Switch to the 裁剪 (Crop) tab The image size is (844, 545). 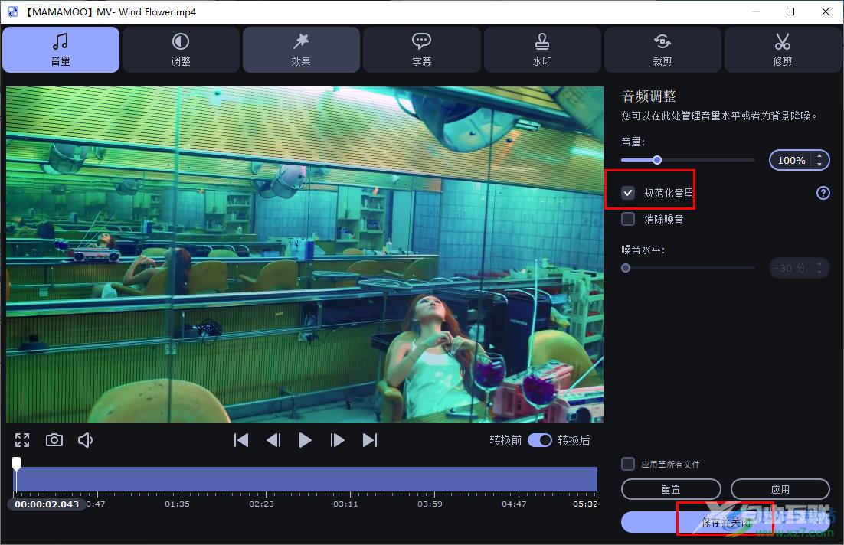coord(662,50)
